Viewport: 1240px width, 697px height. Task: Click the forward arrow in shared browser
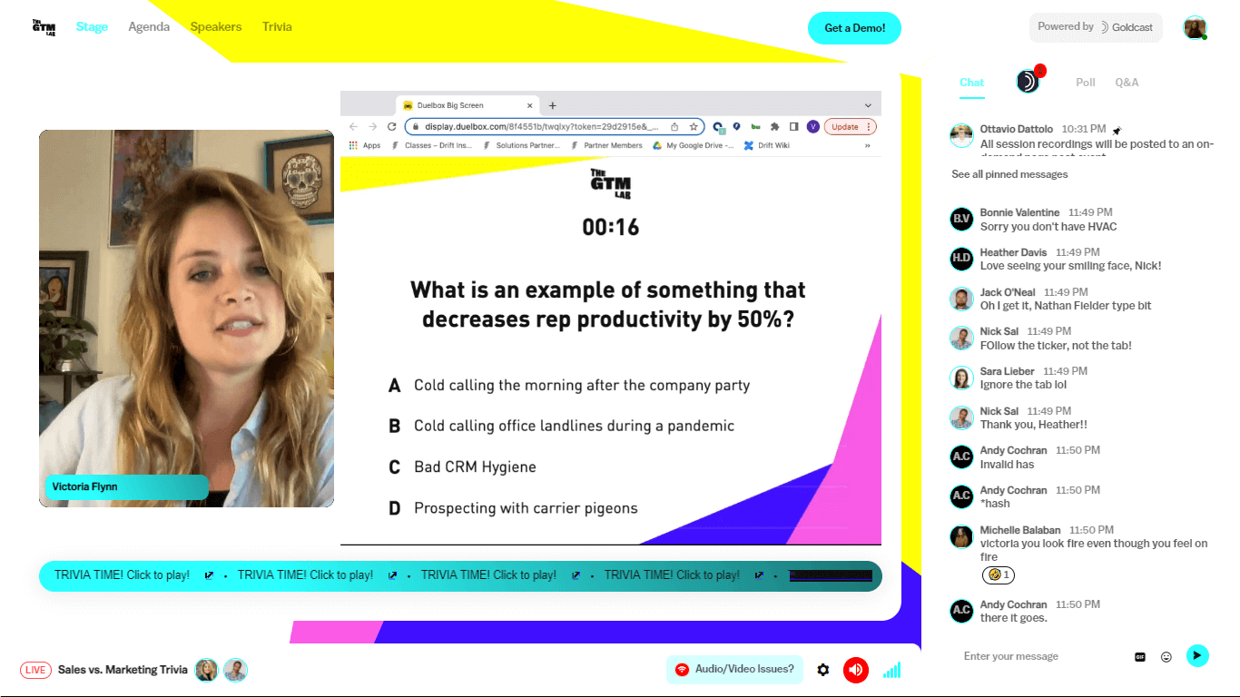point(373,127)
